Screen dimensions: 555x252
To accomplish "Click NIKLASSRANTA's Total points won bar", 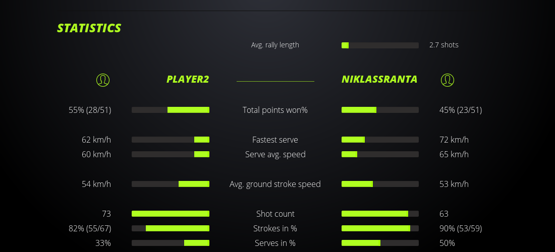I will click(380, 110).
